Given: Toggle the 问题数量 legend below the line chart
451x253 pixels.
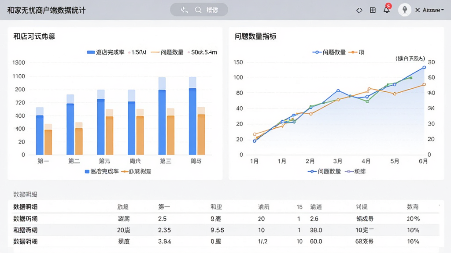Looking at the screenshot, I should click(x=324, y=172).
